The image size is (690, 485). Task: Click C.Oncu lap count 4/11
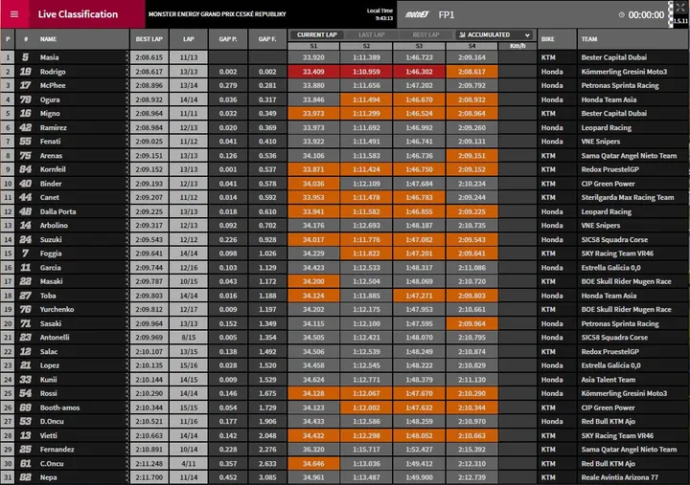coord(189,463)
